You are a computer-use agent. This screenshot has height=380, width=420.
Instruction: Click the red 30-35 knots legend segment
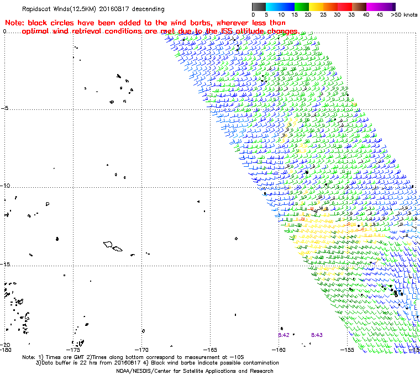coord(345,7)
